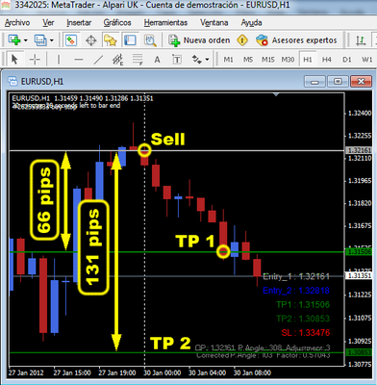
Task: Click the Nueva orden button
Action: click(199, 40)
